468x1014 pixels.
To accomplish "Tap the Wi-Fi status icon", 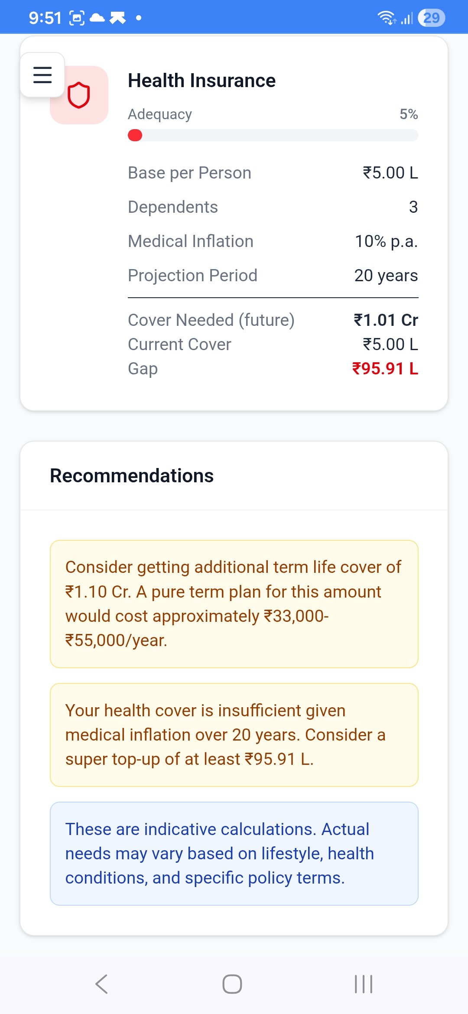I will click(386, 18).
